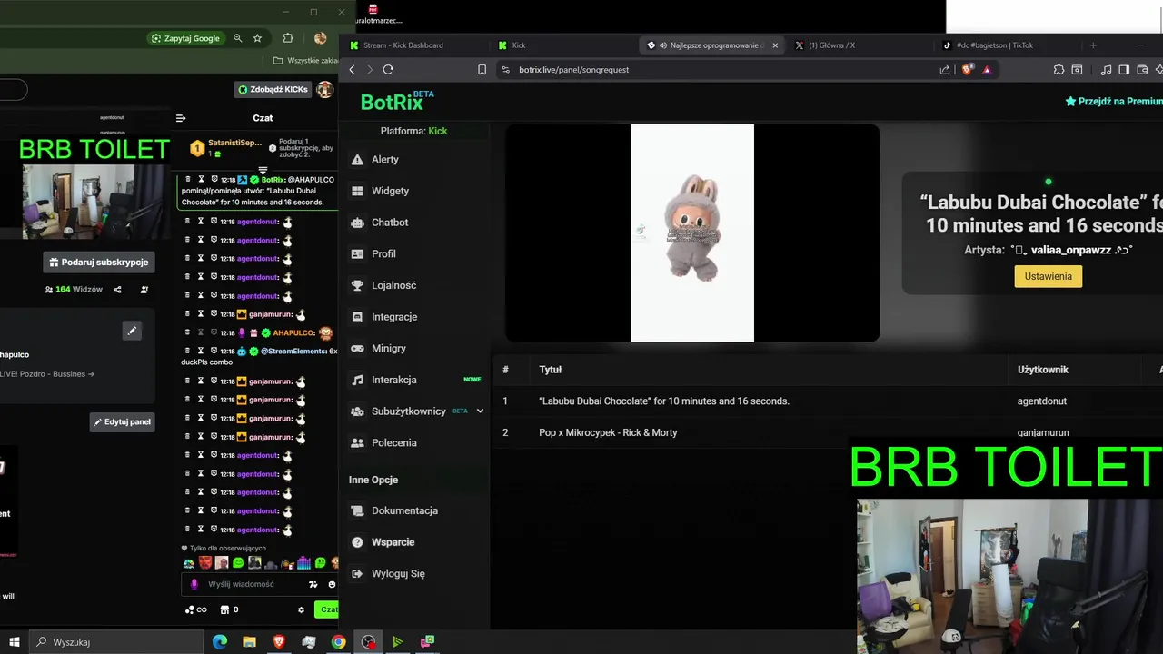Expand the Subużytkownicy chevron
The height and width of the screenshot is (654, 1163).
click(x=480, y=411)
